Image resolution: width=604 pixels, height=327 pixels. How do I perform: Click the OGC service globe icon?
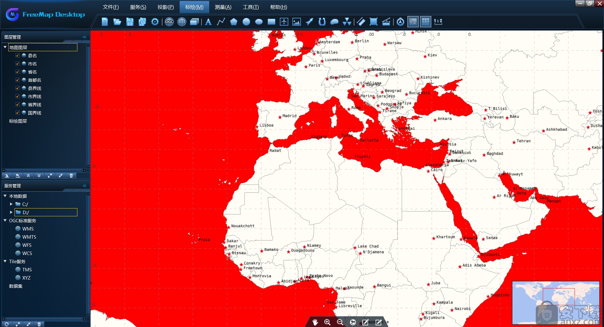coord(169,22)
